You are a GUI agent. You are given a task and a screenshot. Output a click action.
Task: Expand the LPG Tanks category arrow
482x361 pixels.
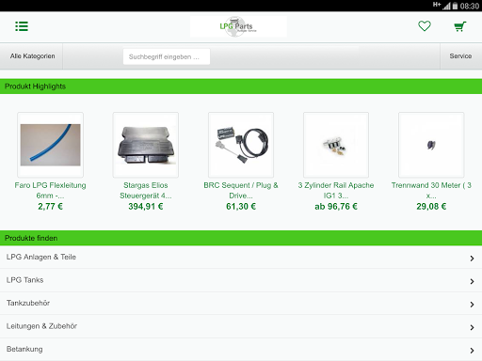point(472,281)
